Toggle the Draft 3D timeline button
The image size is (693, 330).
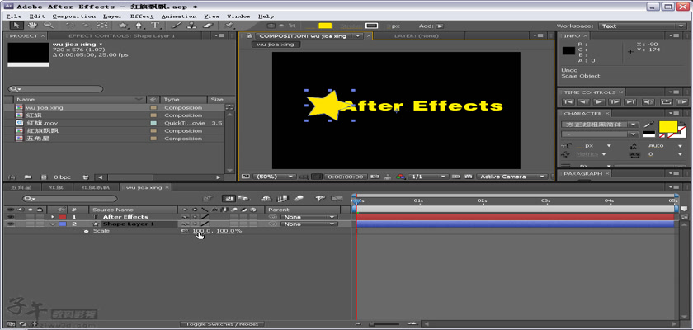[243, 199]
